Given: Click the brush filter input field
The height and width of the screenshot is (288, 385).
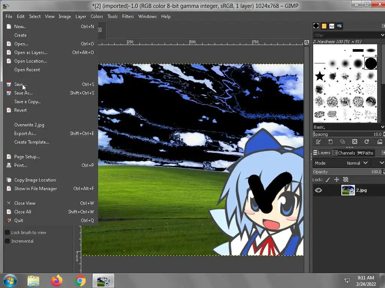Looking at the screenshot, I should pos(346,35).
